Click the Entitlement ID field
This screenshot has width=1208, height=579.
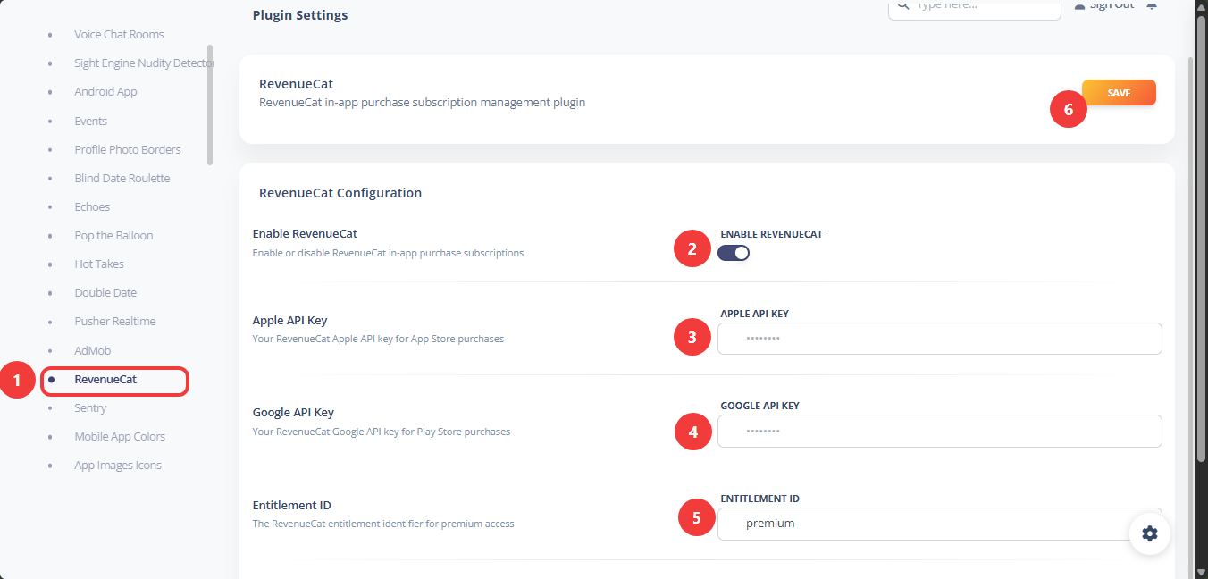tap(939, 524)
